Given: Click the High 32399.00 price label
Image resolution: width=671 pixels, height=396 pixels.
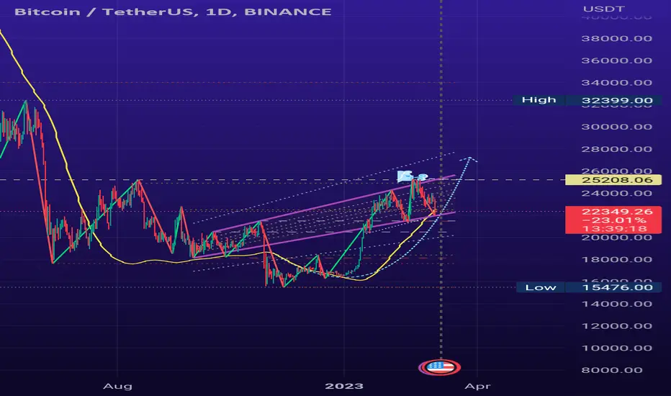Looking at the screenshot, I should point(587,101).
